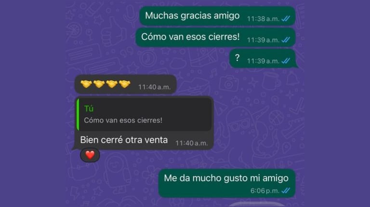Screen dimensions: 370x207
Task: Select the 'Muchas gracias amigo' message bubble
Action: [217, 16]
